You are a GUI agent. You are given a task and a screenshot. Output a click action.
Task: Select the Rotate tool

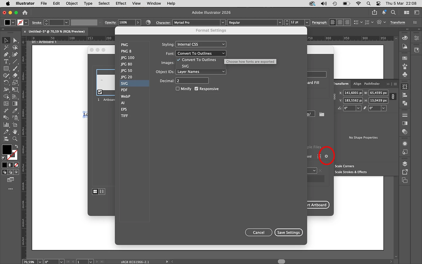click(6, 82)
